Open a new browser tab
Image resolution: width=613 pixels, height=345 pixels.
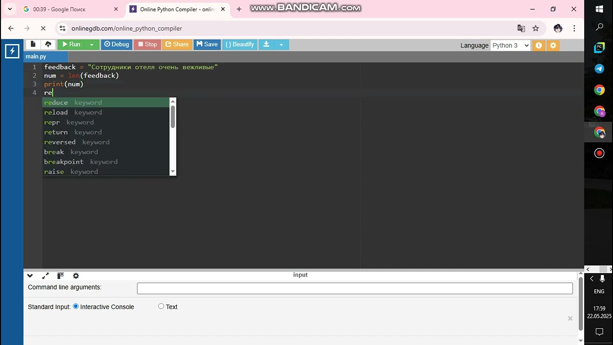tap(239, 9)
